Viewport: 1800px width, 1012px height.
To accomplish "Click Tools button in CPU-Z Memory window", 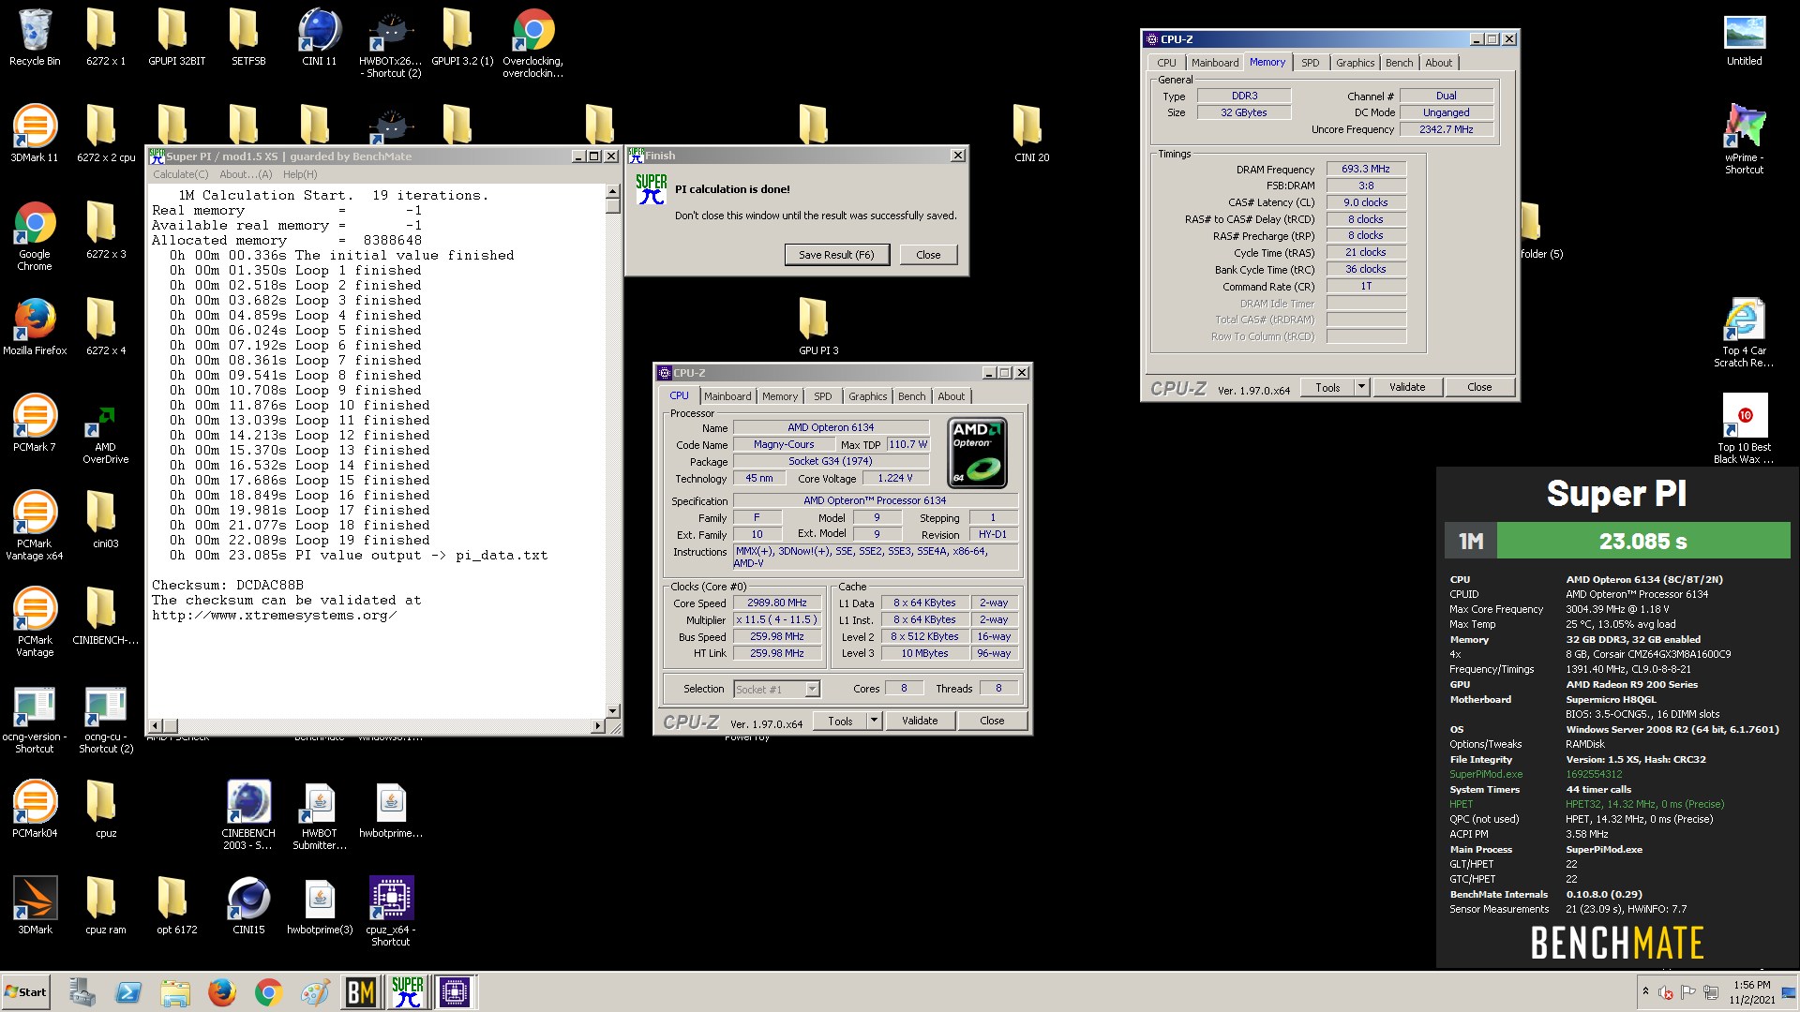I will pyautogui.click(x=1327, y=387).
